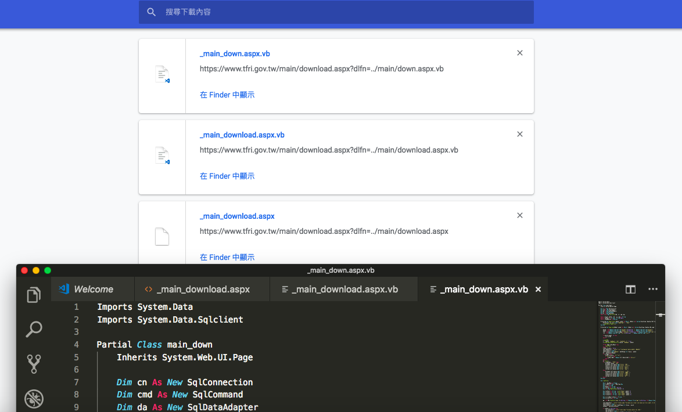The width and height of the screenshot is (682, 412).
Task: Switch to _main_download.aspx editor tab
Action: click(202, 290)
